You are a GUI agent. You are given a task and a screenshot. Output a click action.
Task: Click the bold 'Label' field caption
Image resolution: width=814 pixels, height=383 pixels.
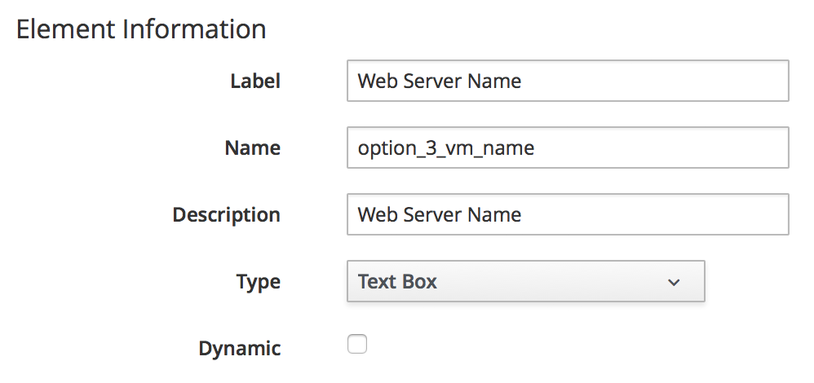pyautogui.click(x=254, y=81)
